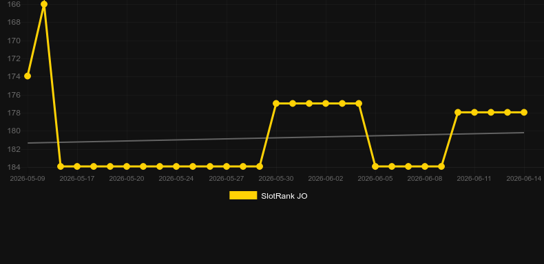Click the 2026-05-09 x-axis date label
This screenshot has width=544, height=264.
pos(28,179)
